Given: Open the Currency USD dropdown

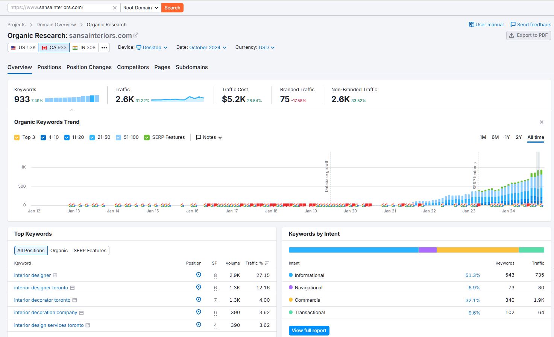Looking at the screenshot, I should click(267, 48).
